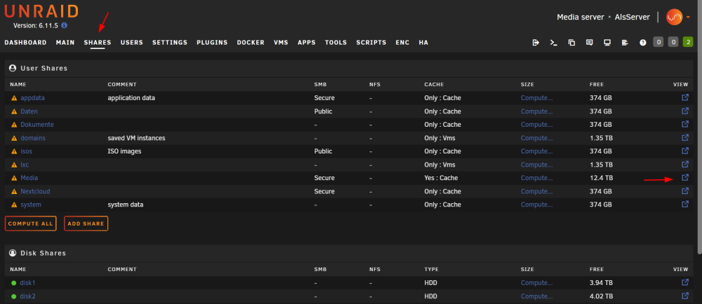Click the Add Share button
The height and width of the screenshot is (304, 702).
tap(86, 223)
